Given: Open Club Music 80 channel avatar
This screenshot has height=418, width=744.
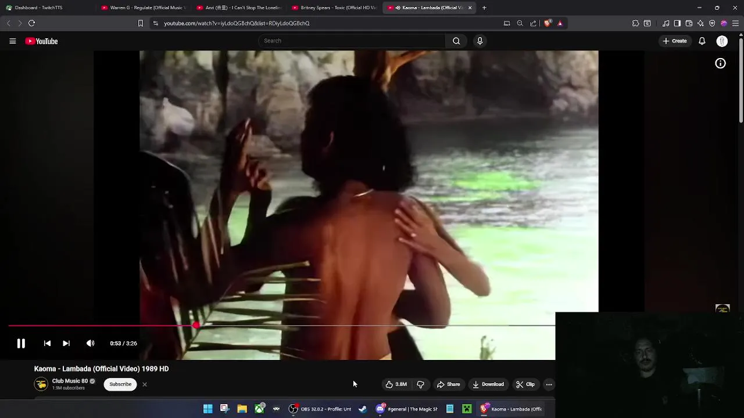Looking at the screenshot, I should click(41, 384).
